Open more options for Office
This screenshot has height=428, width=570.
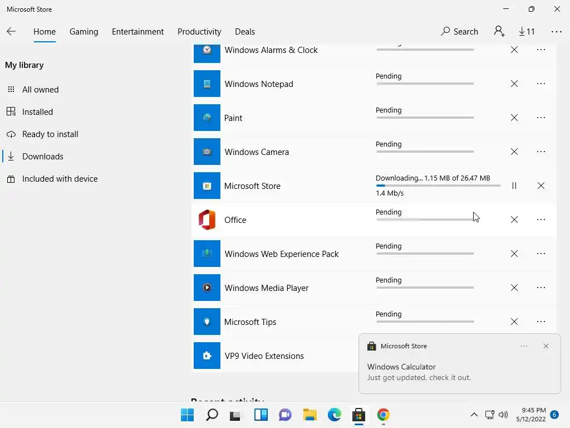click(541, 220)
